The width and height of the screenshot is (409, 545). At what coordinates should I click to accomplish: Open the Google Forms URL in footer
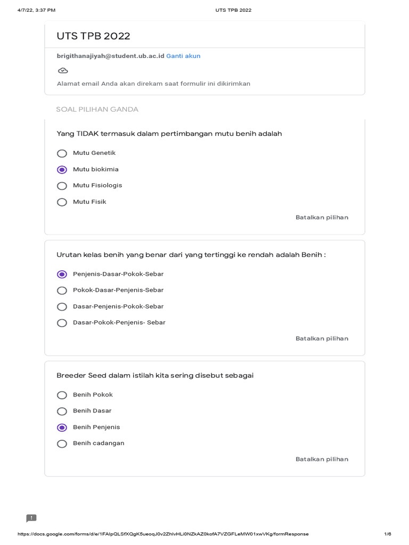(x=163, y=534)
